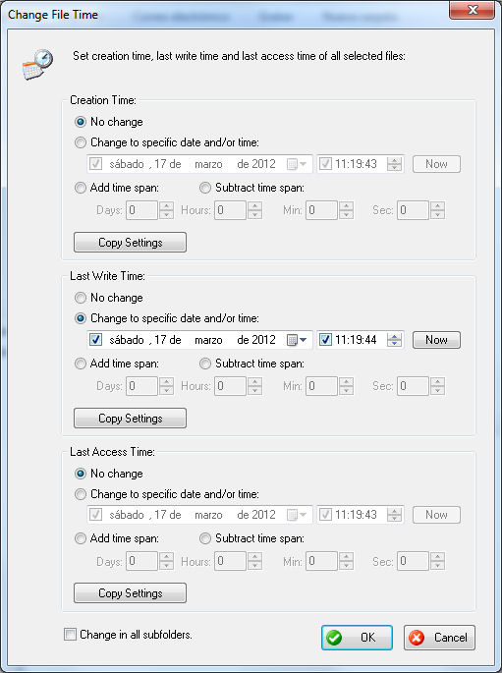The height and width of the screenshot is (673, 502).
Task: Select No change under Last Write Time
Action: [81, 298]
